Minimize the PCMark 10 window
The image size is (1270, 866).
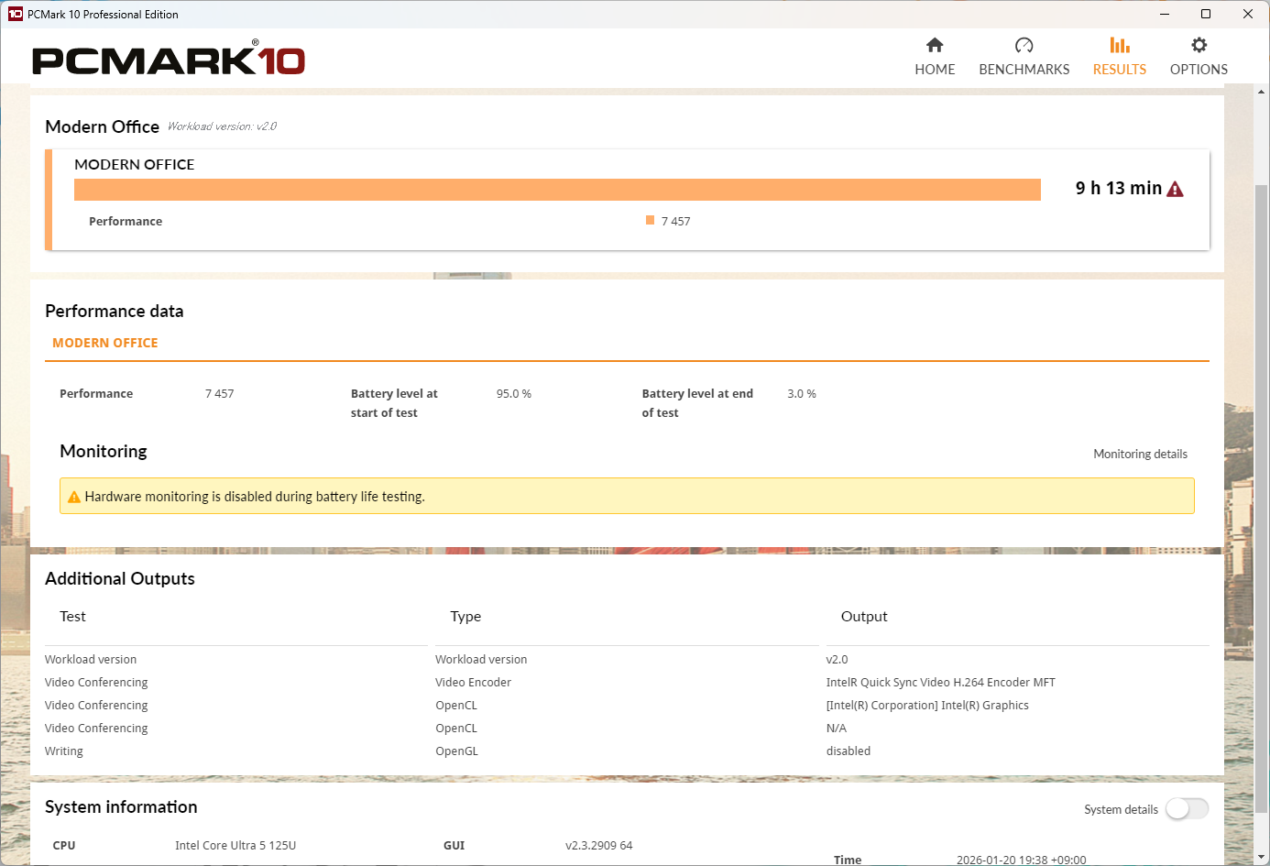click(x=1165, y=14)
